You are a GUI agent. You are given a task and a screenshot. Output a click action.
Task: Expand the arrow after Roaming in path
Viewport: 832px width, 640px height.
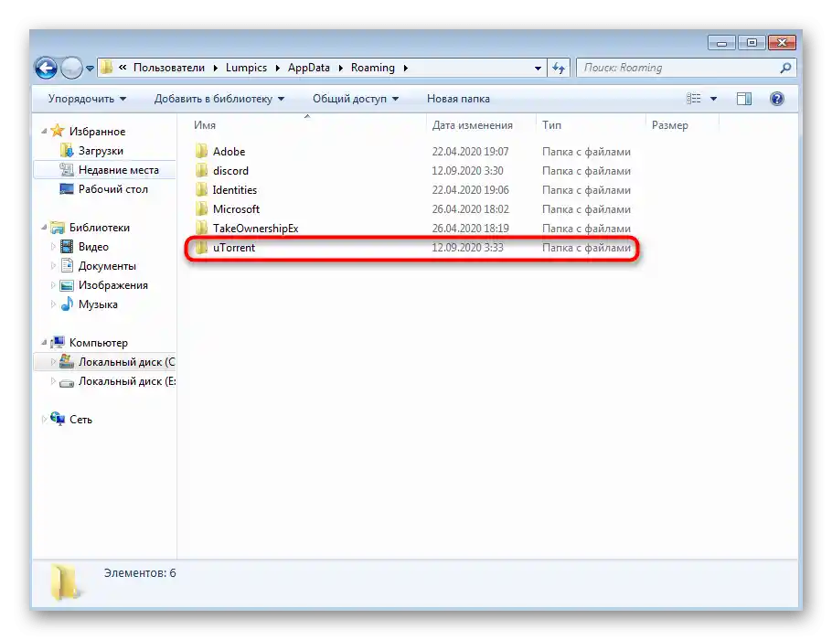405,69
